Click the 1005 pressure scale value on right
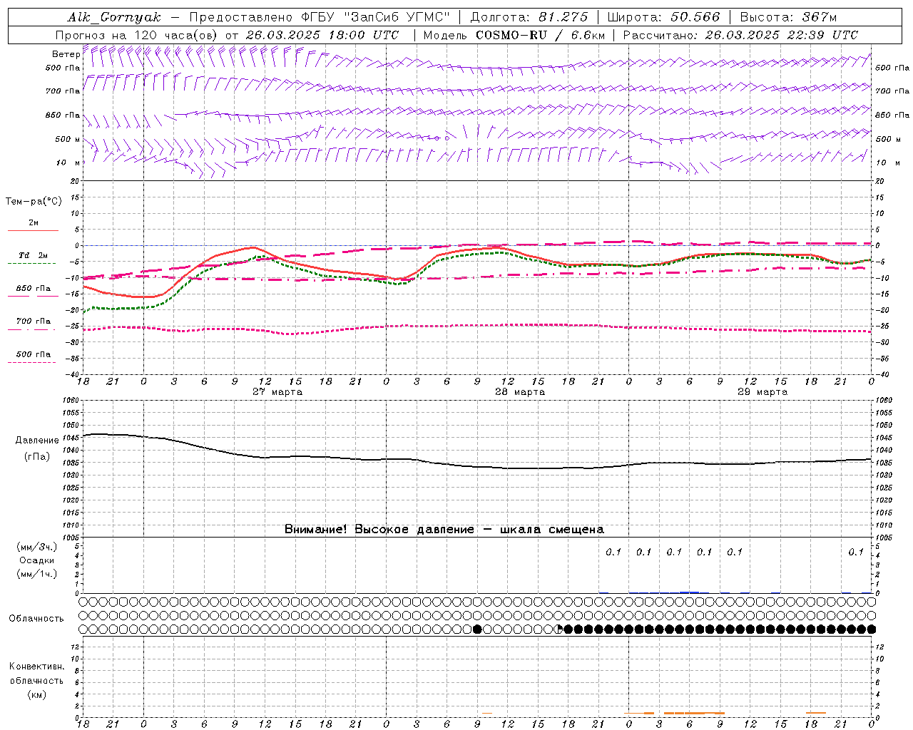This screenshot has width=913, height=730. point(883,537)
